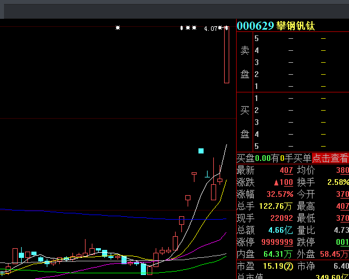Viewport: 349px width, 279px height.
Task: Click the isolated star marker far left of the 4.07 label
Action: click(117, 27)
